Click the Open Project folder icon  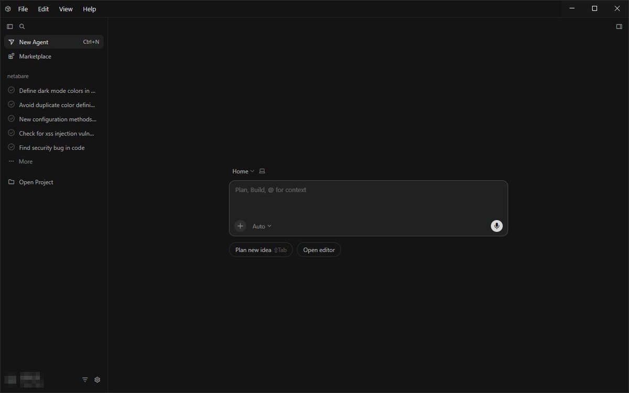point(11,182)
